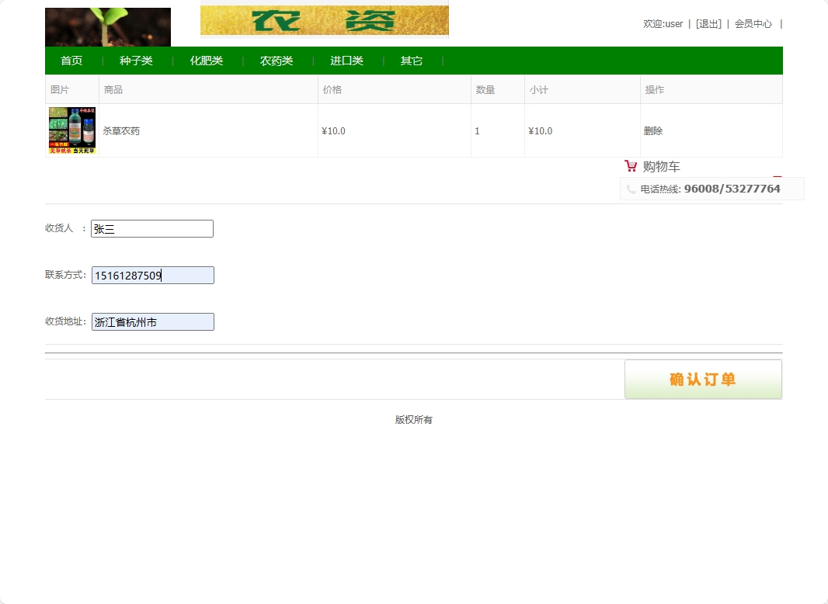Image resolution: width=828 pixels, height=604 pixels.
Task: Select the 其它 category
Action: click(412, 60)
